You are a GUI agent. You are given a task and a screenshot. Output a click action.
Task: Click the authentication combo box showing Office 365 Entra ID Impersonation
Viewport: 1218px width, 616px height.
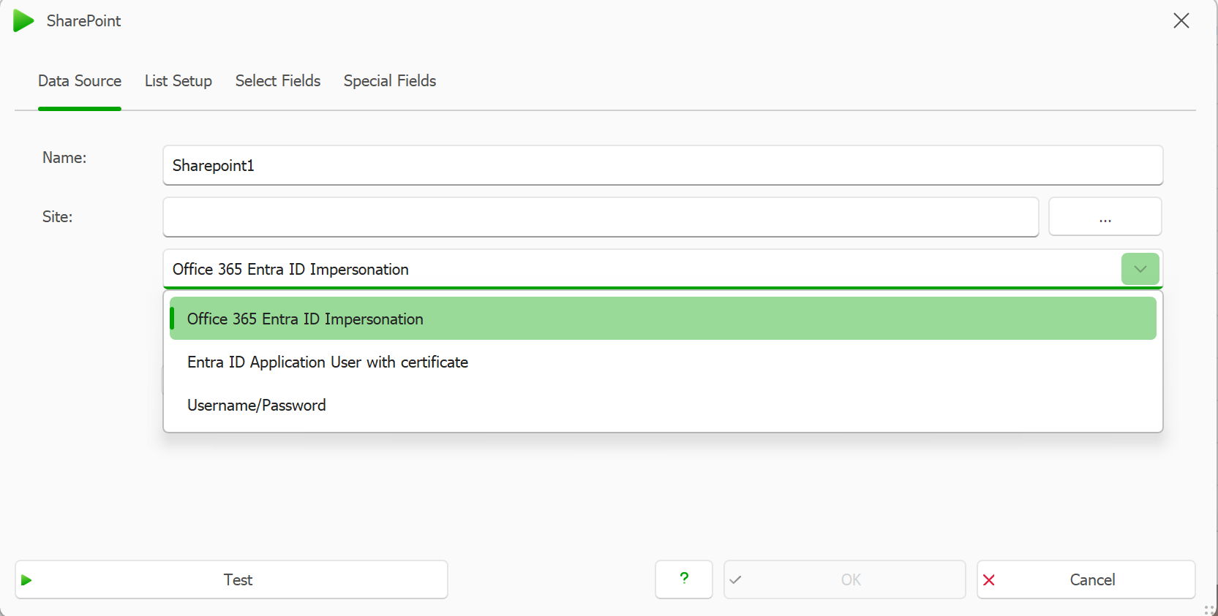coord(663,269)
